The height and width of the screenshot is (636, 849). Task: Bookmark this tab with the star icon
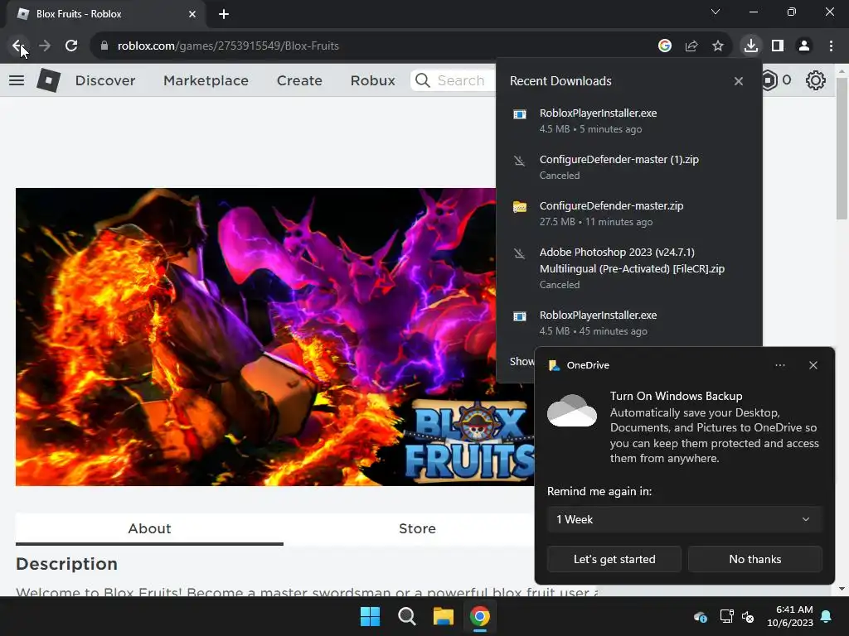tap(718, 46)
